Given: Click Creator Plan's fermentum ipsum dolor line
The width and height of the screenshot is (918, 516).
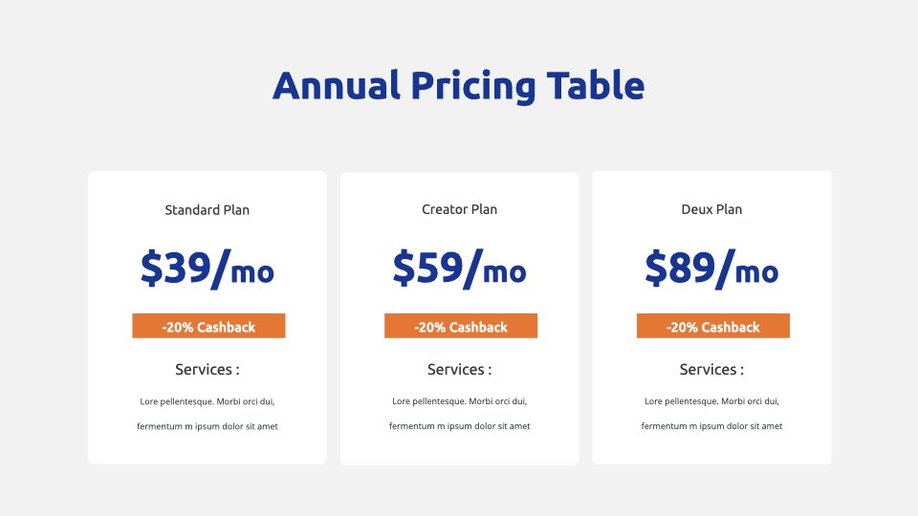Looking at the screenshot, I should coord(460,426).
